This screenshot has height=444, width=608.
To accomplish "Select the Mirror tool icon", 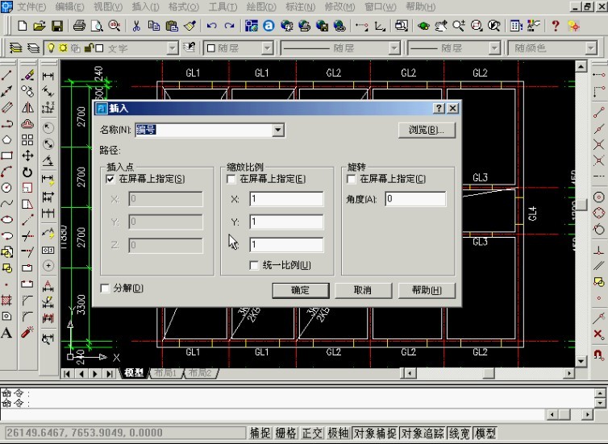I will [x=27, y=107].
